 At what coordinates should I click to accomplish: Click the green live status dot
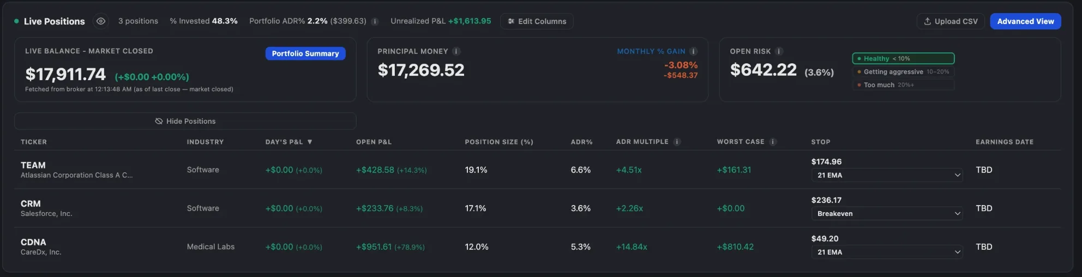16,21
